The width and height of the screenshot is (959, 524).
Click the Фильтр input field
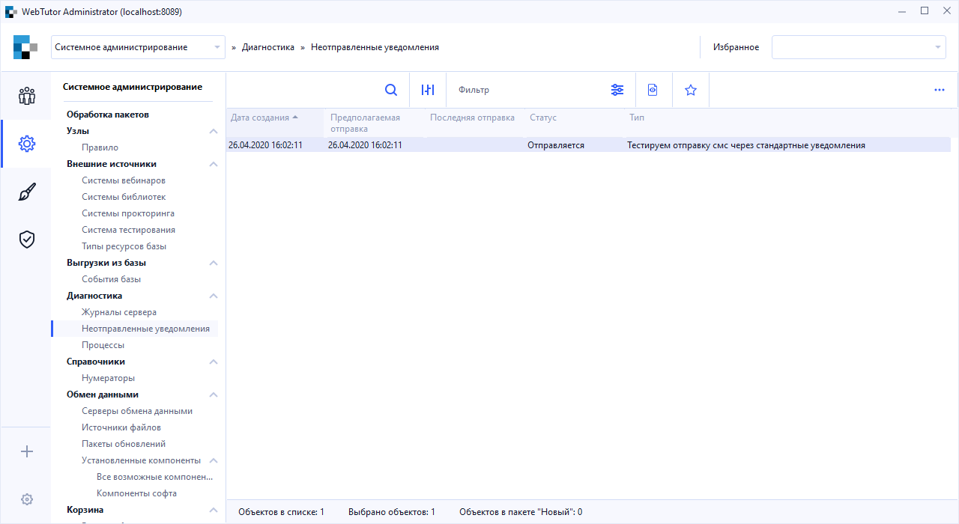coord(524,90)
